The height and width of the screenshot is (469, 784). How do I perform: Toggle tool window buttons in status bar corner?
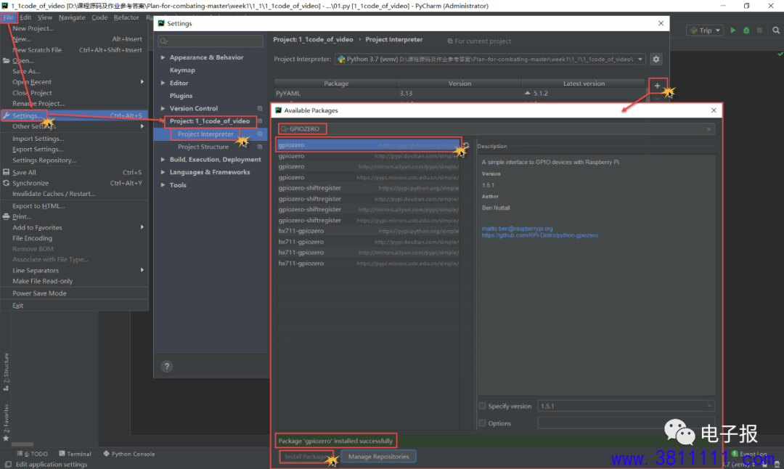coord(8,465)
